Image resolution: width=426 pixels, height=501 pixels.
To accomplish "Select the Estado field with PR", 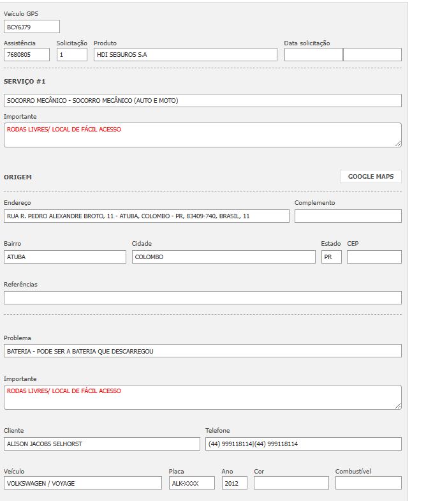I will [331, 257].
